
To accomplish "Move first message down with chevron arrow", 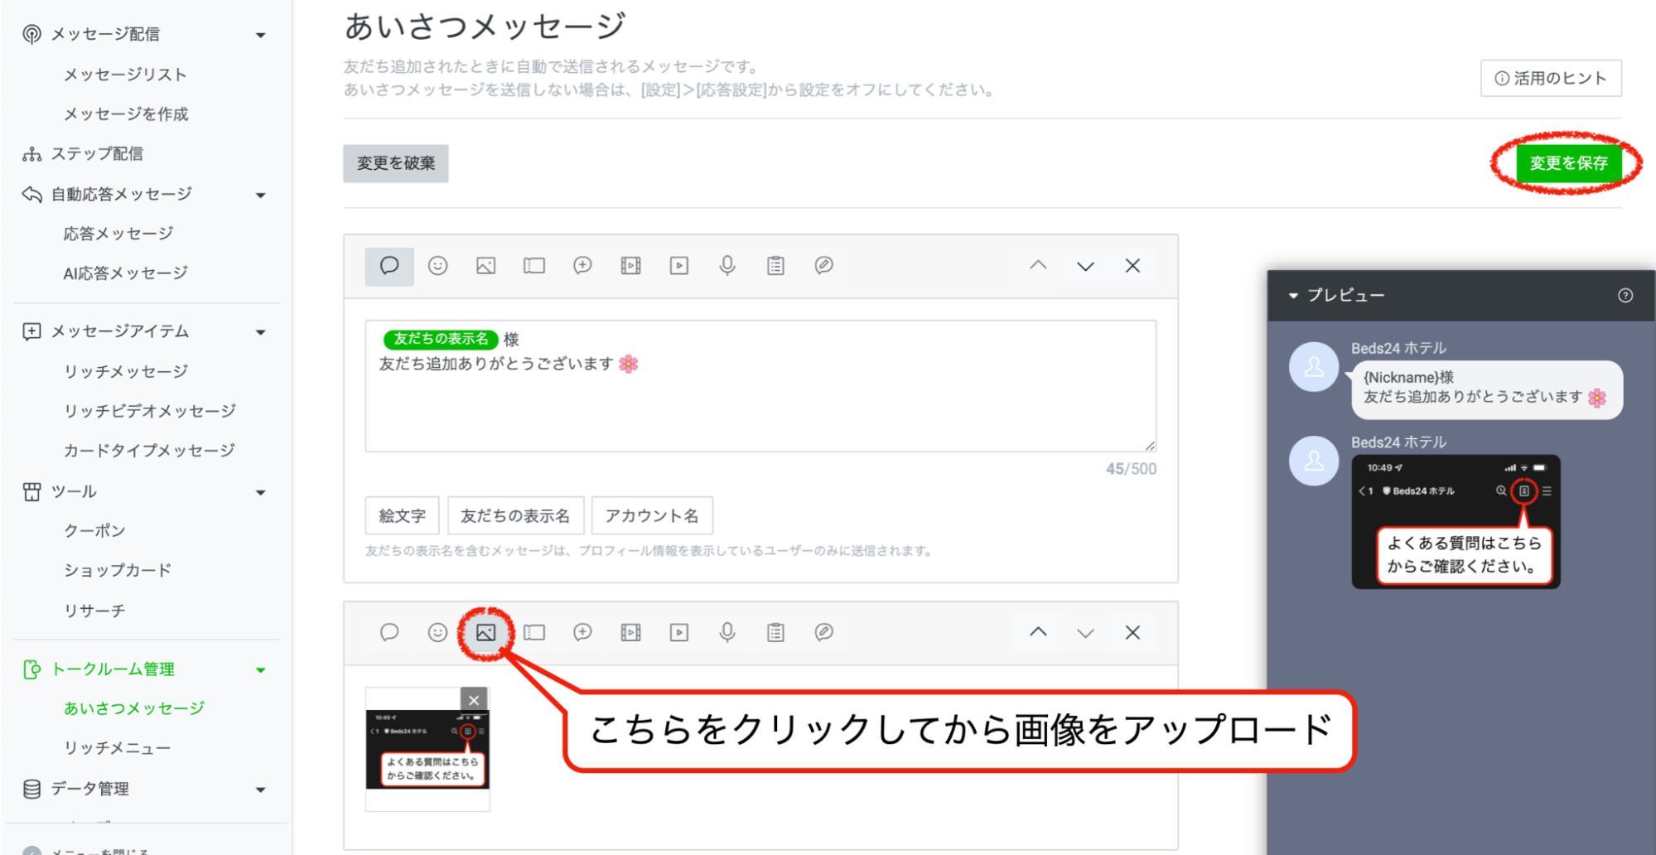I will tap(1085, 266).
